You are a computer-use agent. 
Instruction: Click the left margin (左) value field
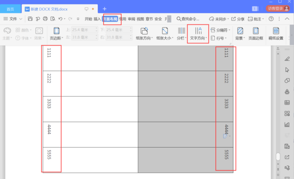[x=85, y=37]
